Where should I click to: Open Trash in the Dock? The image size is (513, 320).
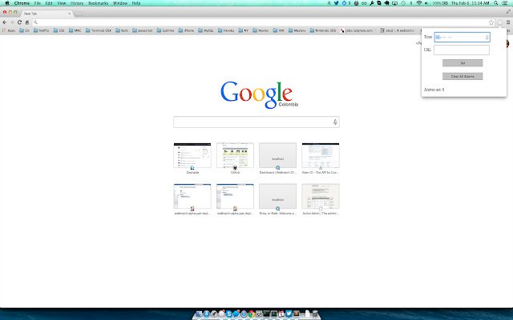315,314
